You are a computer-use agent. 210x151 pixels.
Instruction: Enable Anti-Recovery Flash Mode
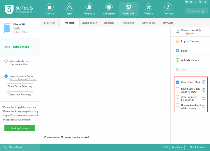point(177,97)
